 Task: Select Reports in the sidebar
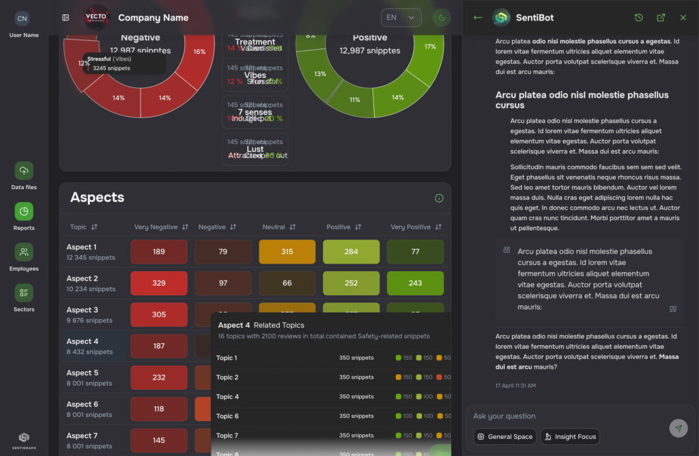[24, 212]
